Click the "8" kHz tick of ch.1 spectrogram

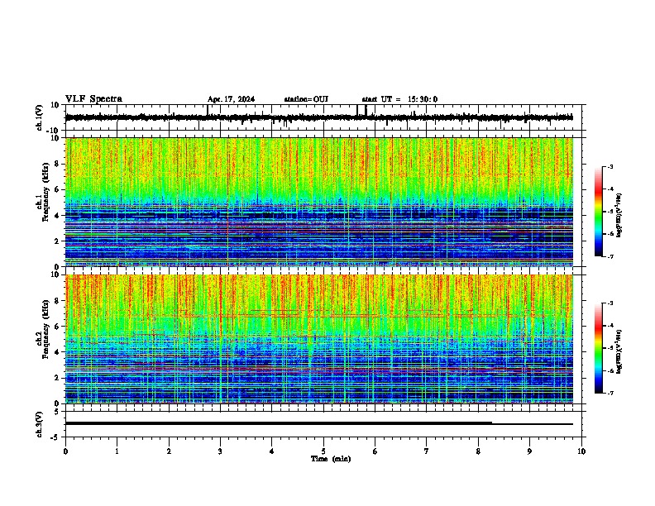tap(58, 164)
